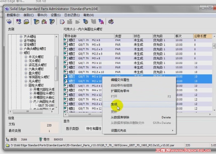
Task: Click the database book icon in the toolbar
Action: pyautogui.click(x=9, y=22)
